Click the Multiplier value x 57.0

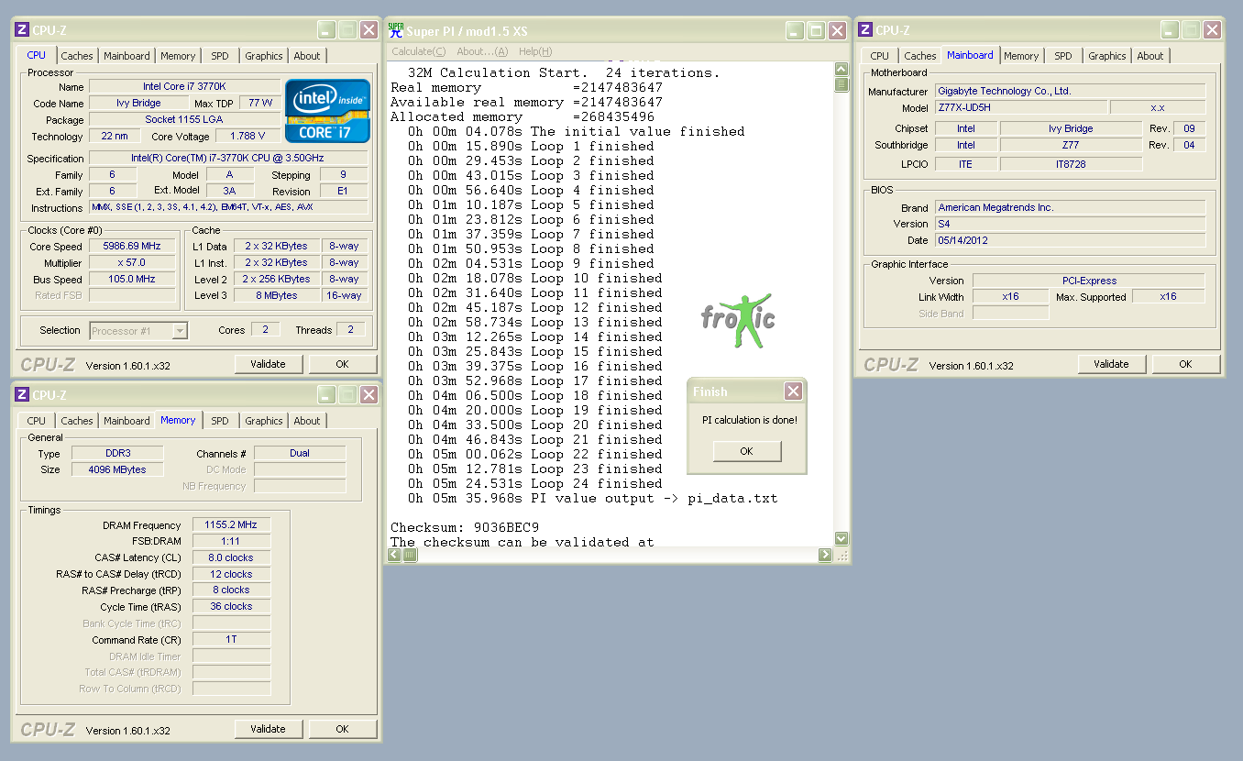134,263
